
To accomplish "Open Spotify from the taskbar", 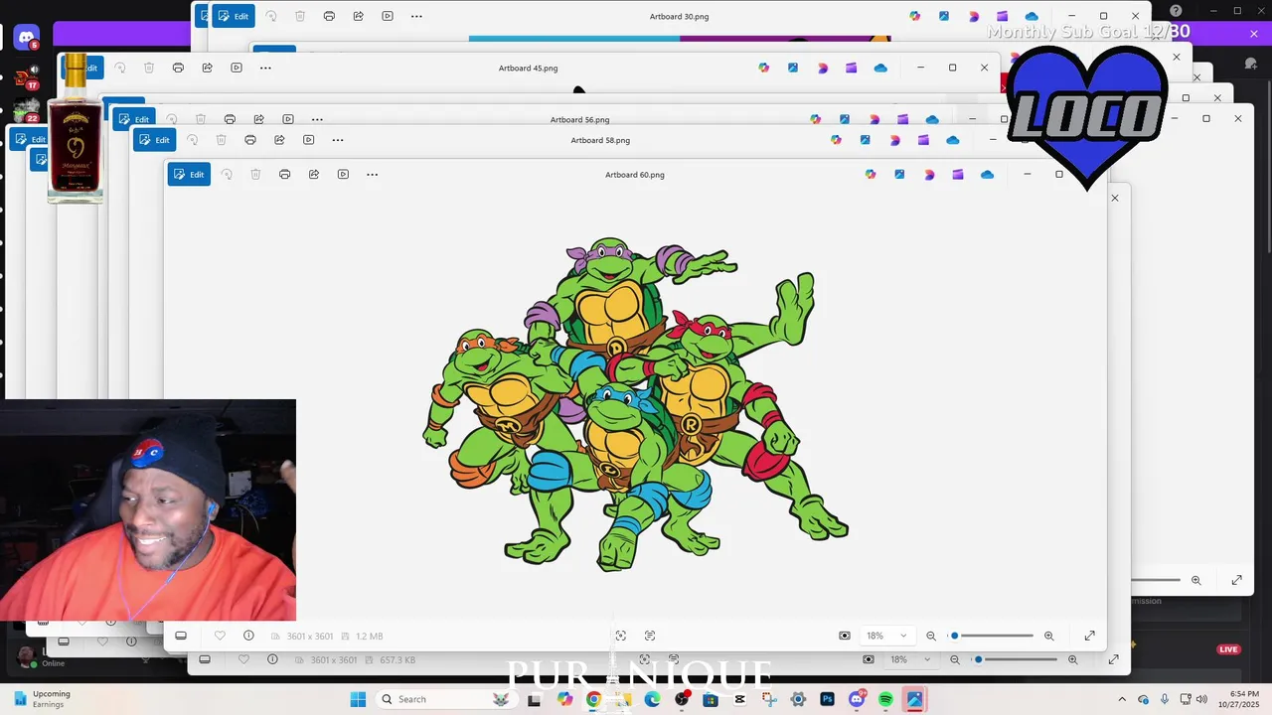I will pos(885,699).
